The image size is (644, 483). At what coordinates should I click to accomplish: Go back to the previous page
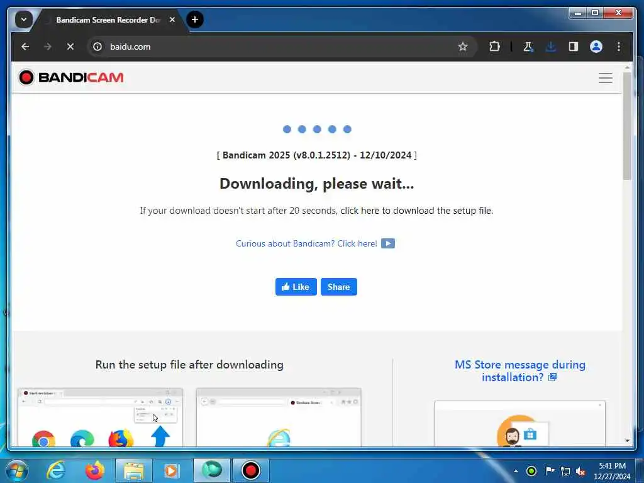(25, 47)
